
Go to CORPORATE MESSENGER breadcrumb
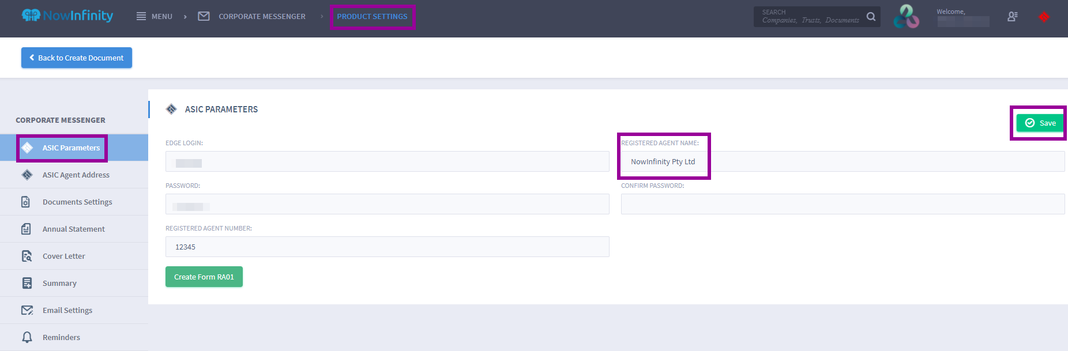[262, 17]
